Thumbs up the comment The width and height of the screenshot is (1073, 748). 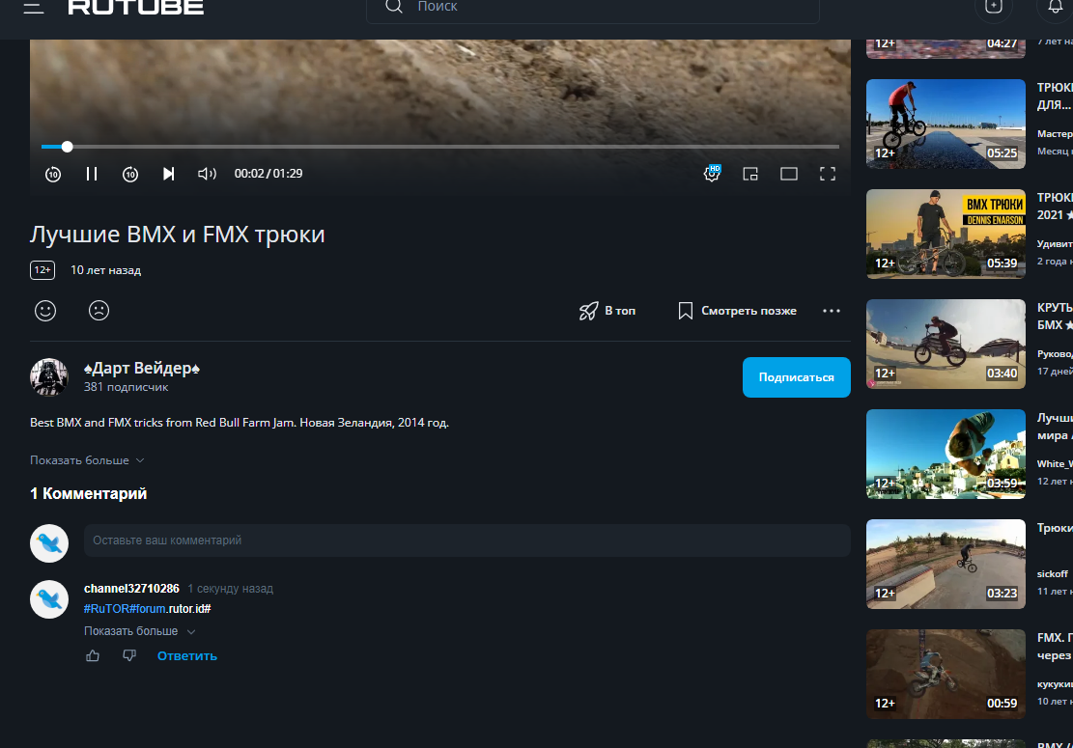click(93, 655)
